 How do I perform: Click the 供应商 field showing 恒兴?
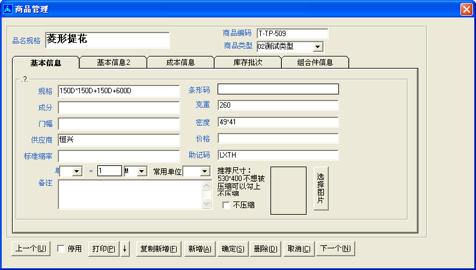(x=118, y=140)
